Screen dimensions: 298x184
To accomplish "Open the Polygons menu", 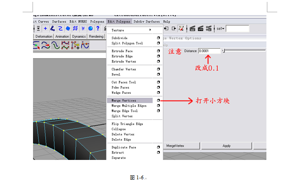I will 97,22.
